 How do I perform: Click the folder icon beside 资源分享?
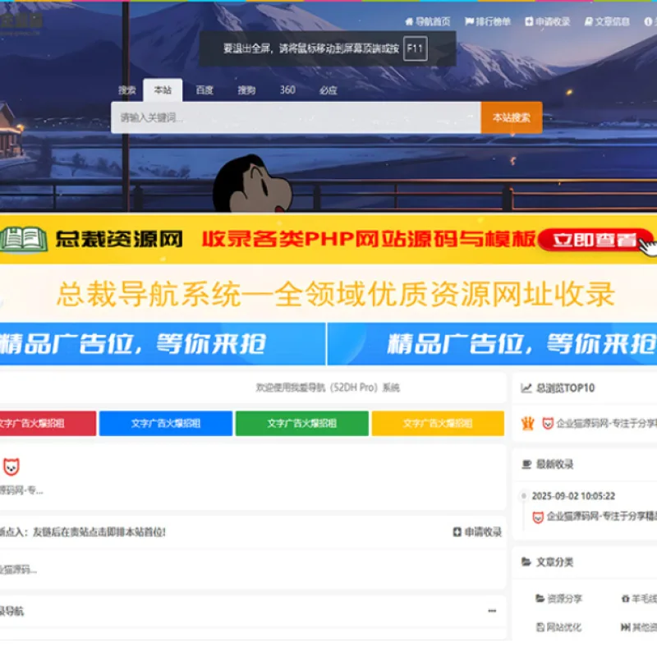[540, 599]
